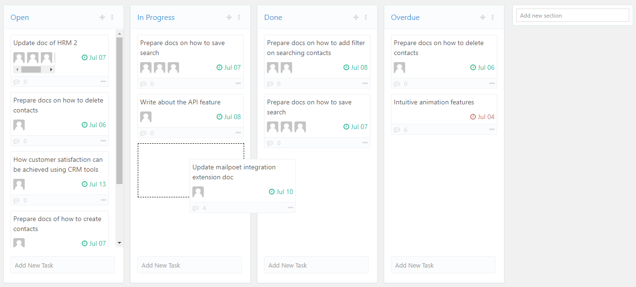Open 'Prepare docs on how to add filter' task
The width and height of the screenshot is (636, 287).
coord(316,48)
